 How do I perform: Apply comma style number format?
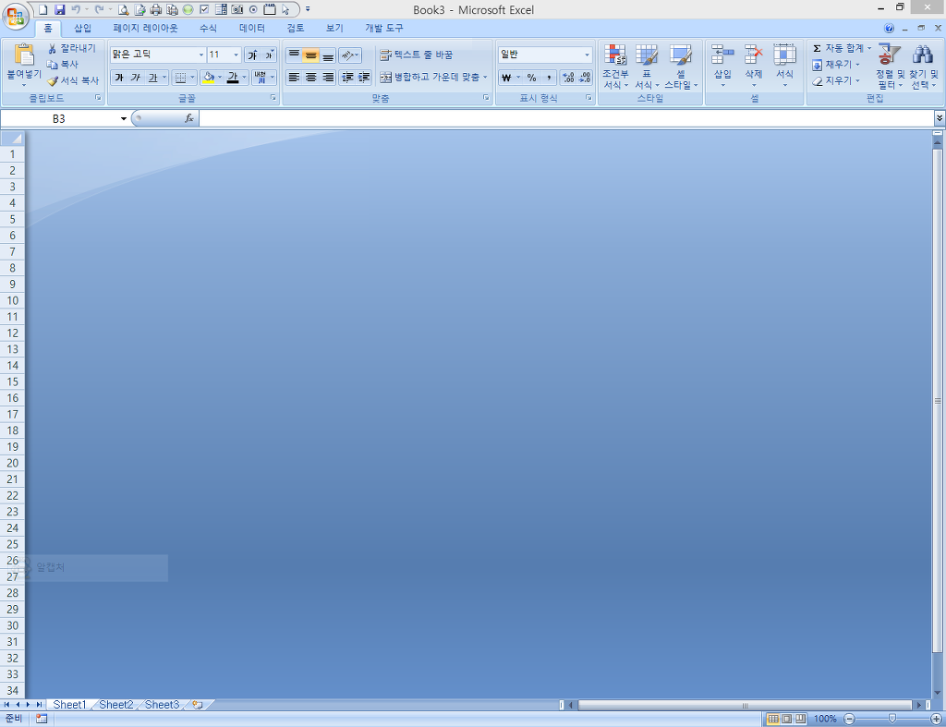[x=549, y=78]
